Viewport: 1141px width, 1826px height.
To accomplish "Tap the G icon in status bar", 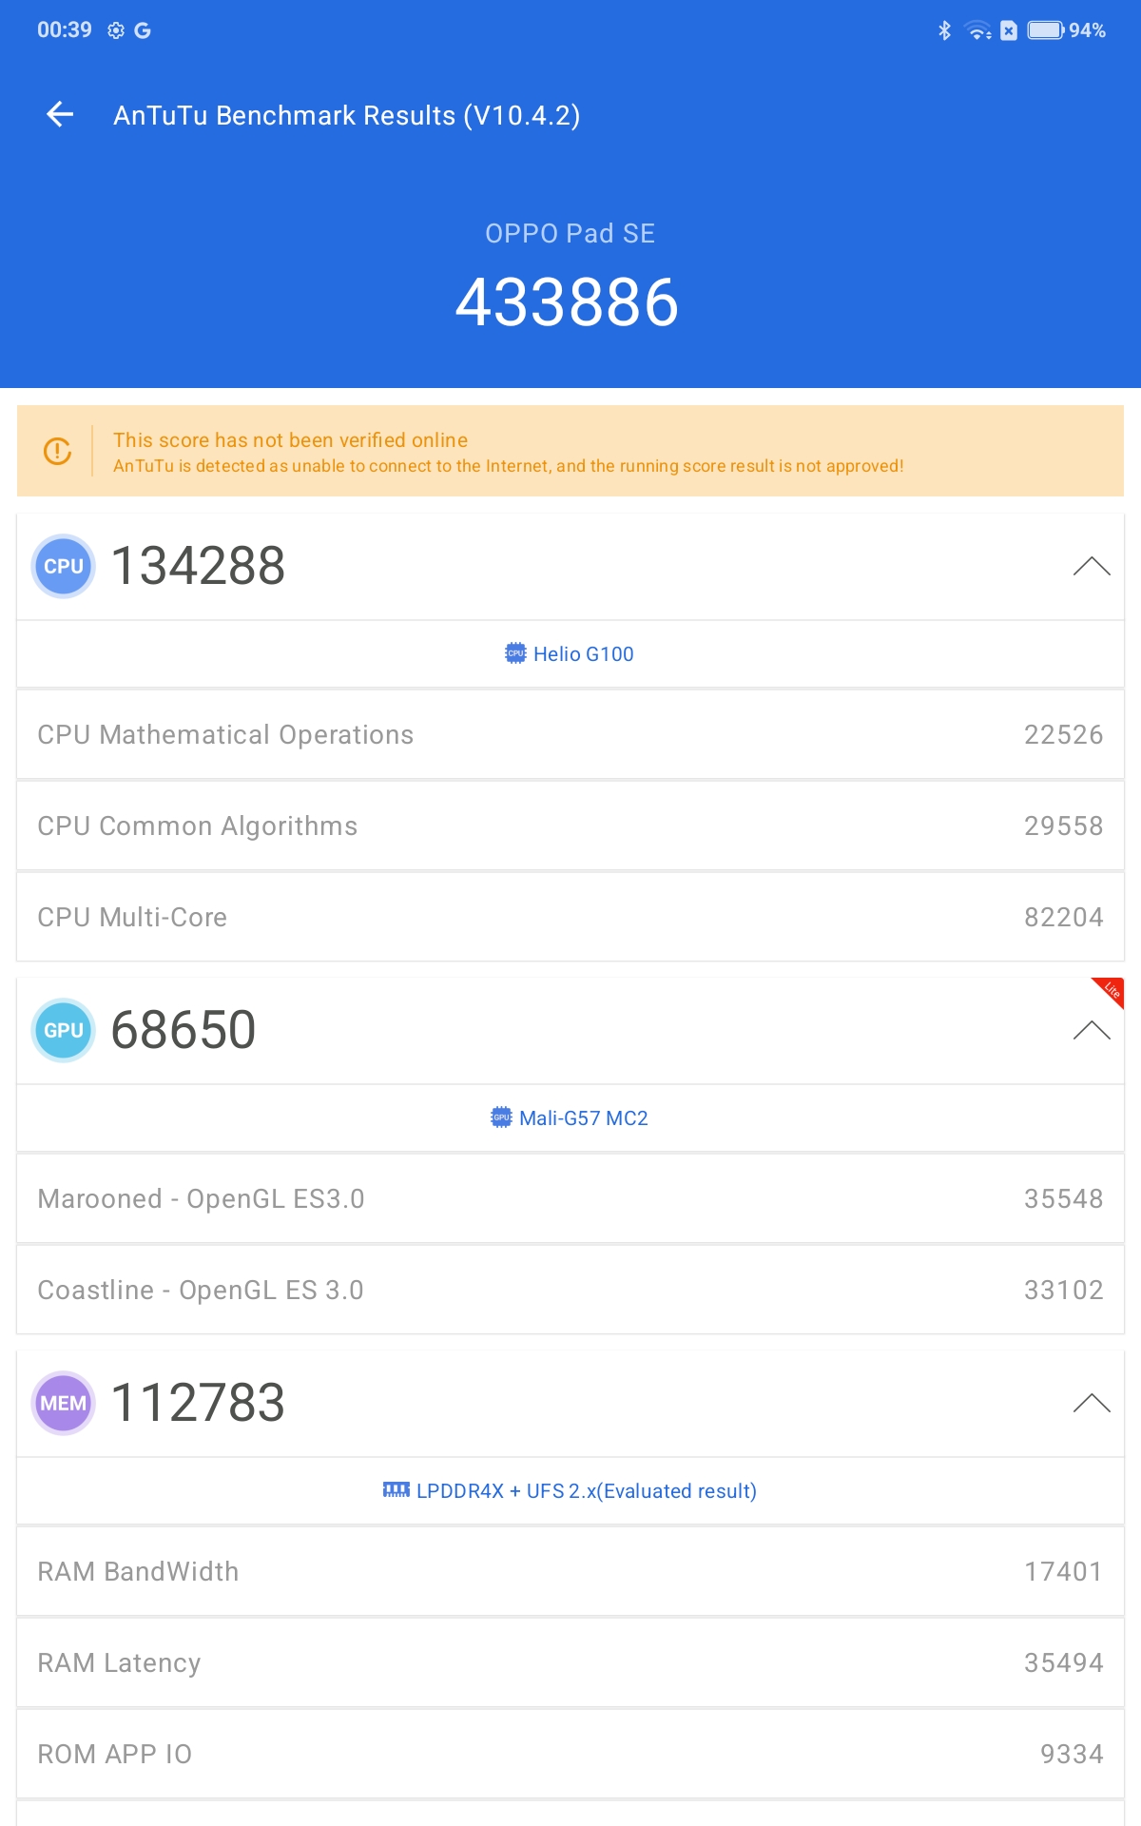I will point(143,30).
